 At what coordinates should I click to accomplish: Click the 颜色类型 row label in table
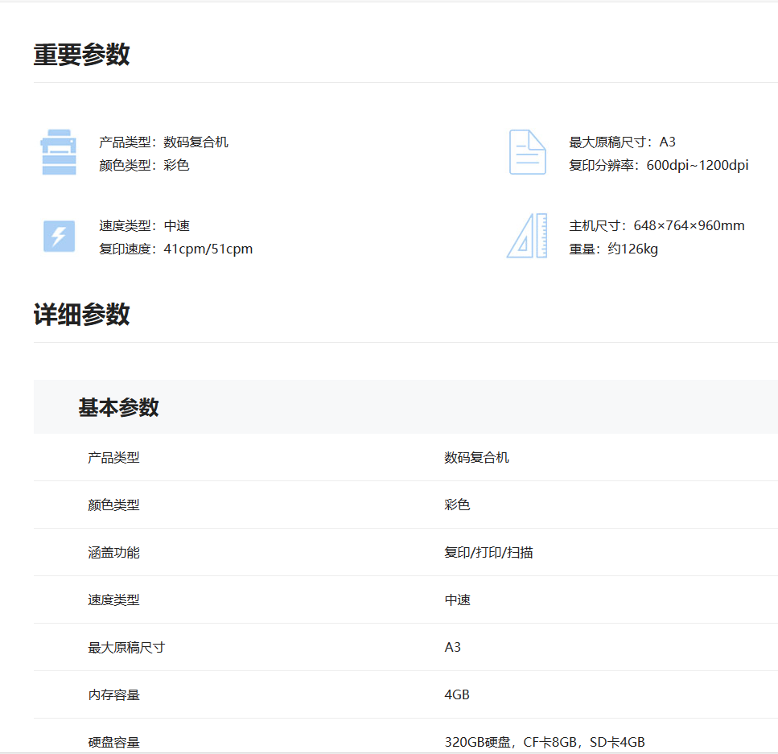pos(113,505)
